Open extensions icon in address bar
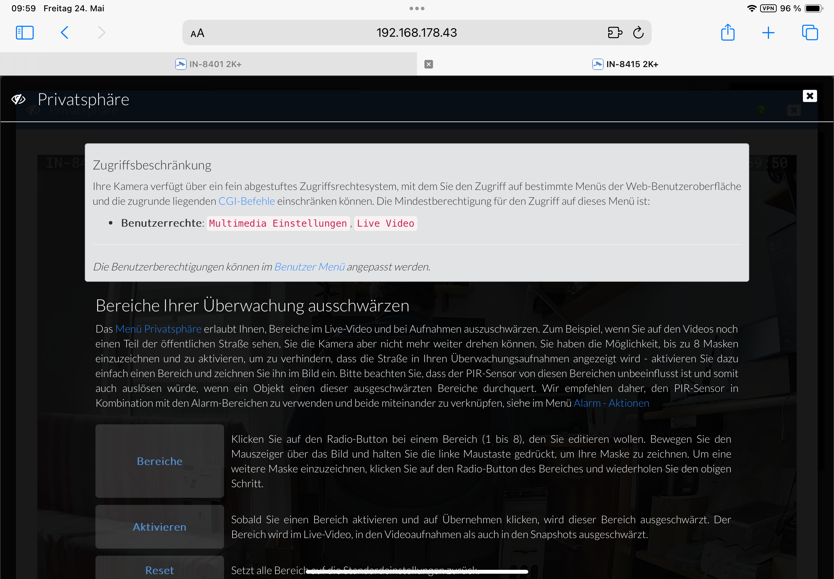Screen dimensions: 834x579 point(615,32)
